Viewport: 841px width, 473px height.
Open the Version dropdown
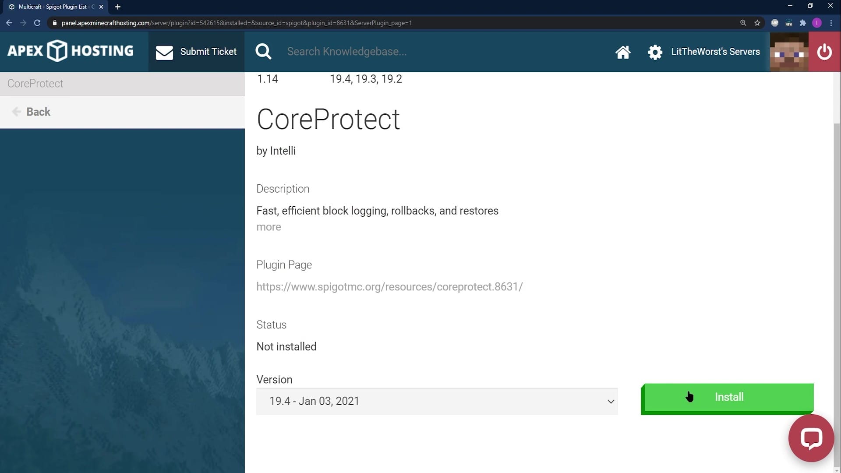coord(437,401)
